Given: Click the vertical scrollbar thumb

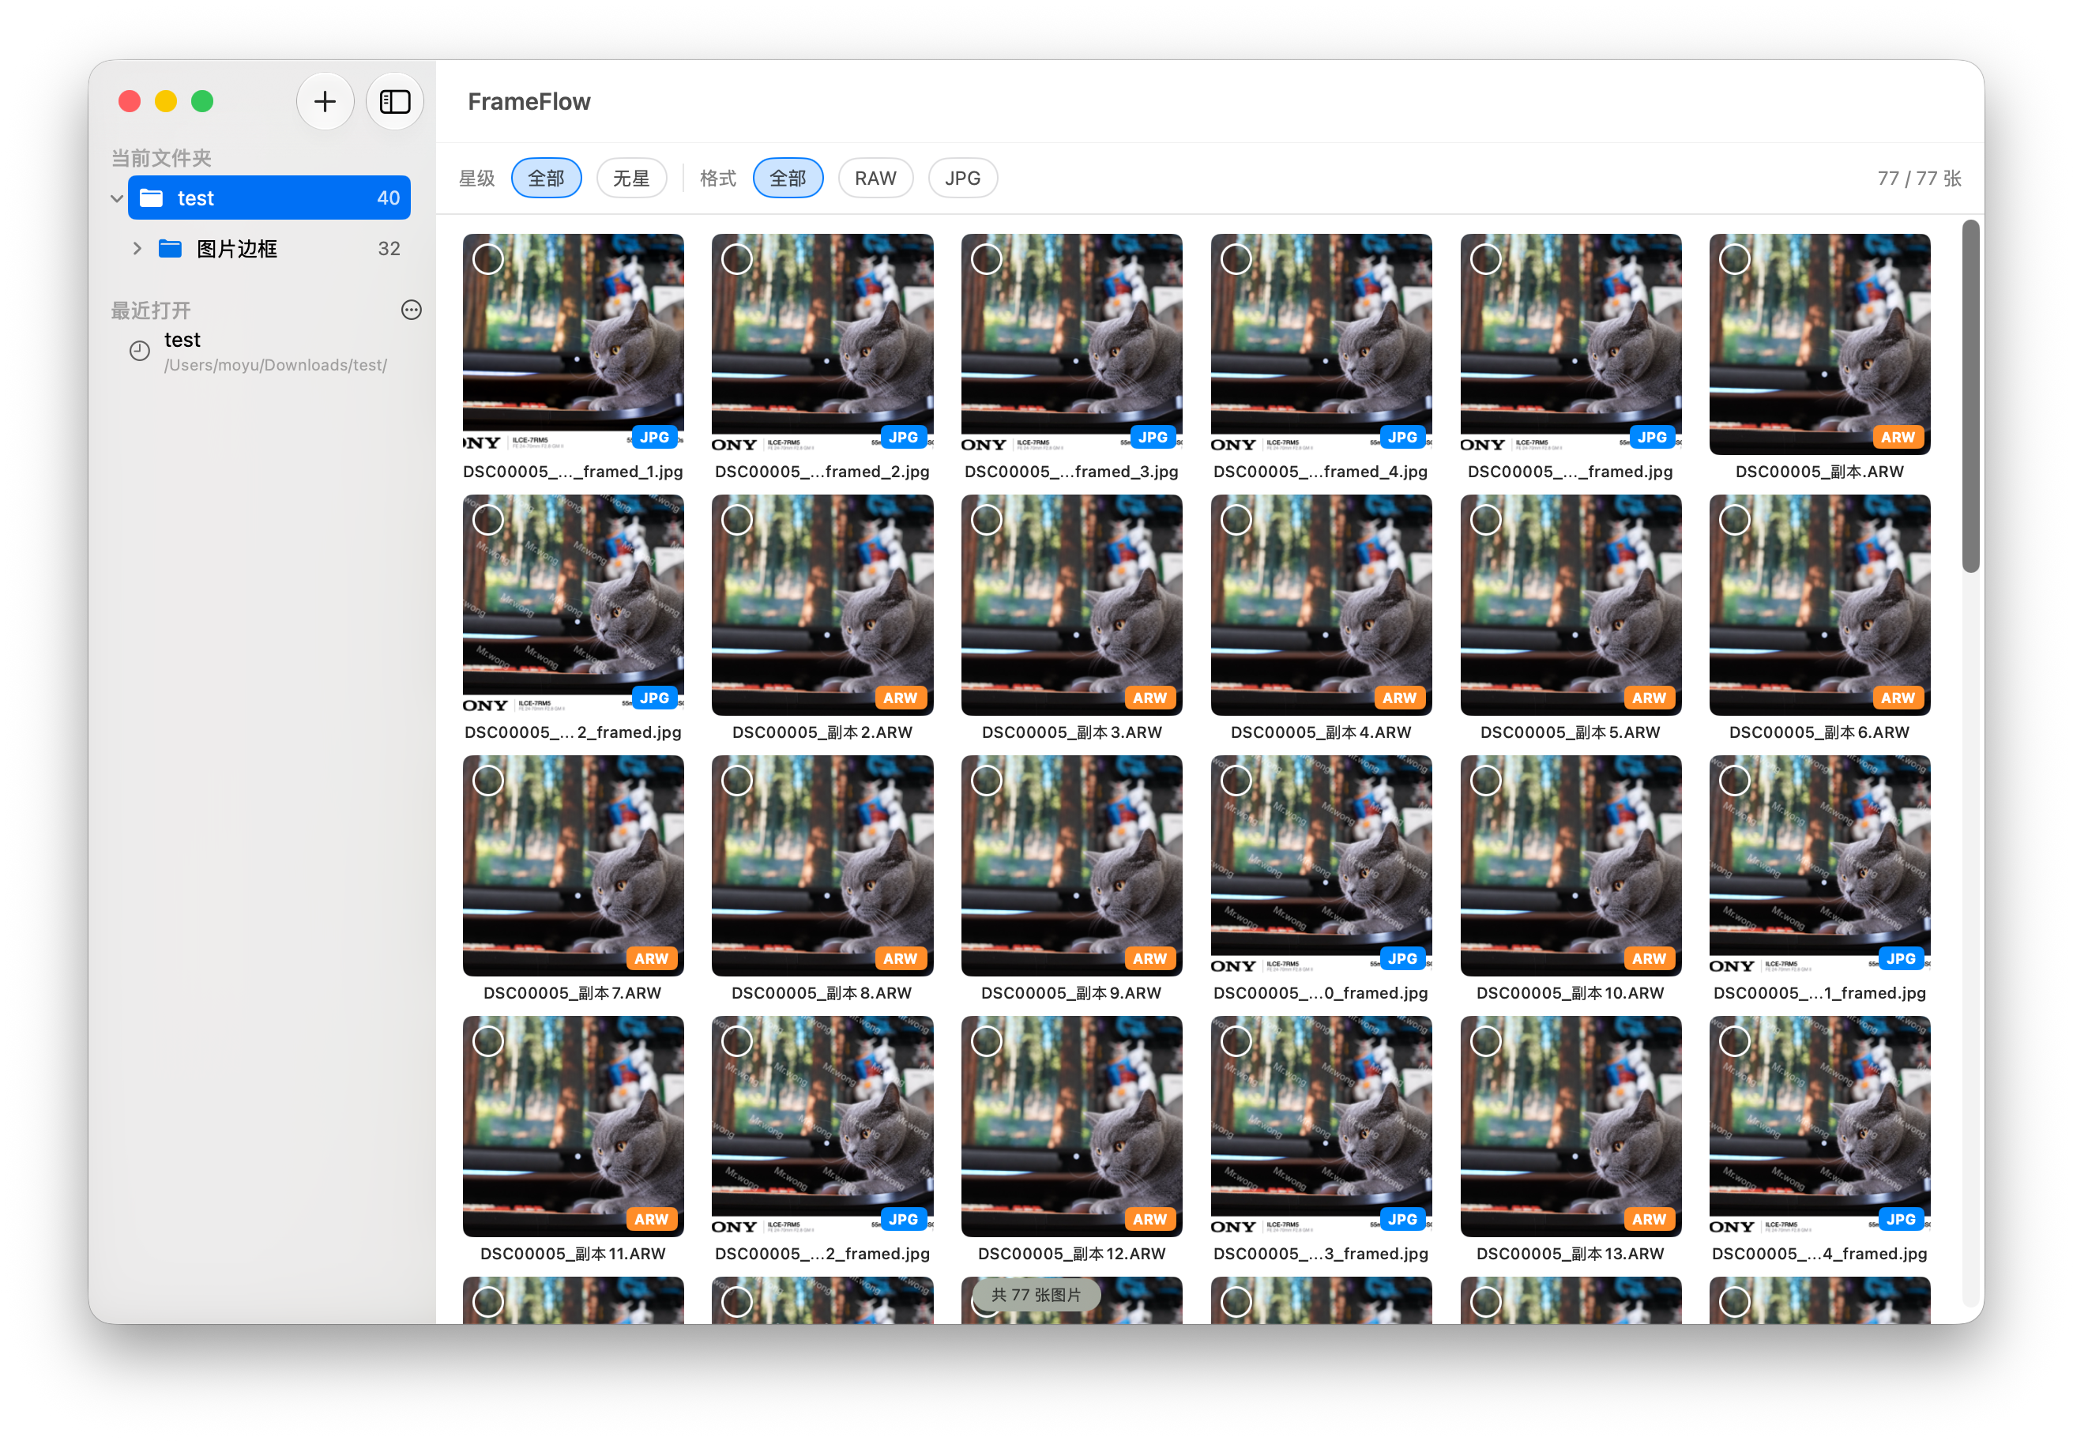Looking at the screenshot, I should [1971, 396].
